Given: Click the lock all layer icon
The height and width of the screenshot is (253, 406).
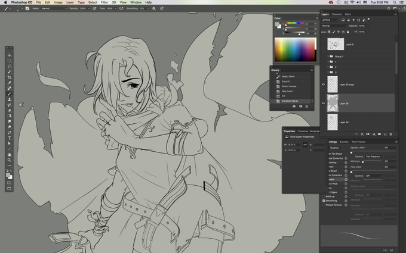Looking at the screenshot, I should (x=348, y=32).
